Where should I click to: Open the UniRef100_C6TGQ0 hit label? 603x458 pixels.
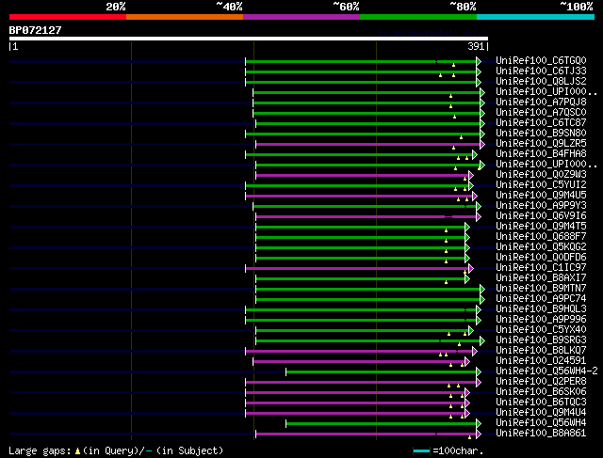coord(541,60)
